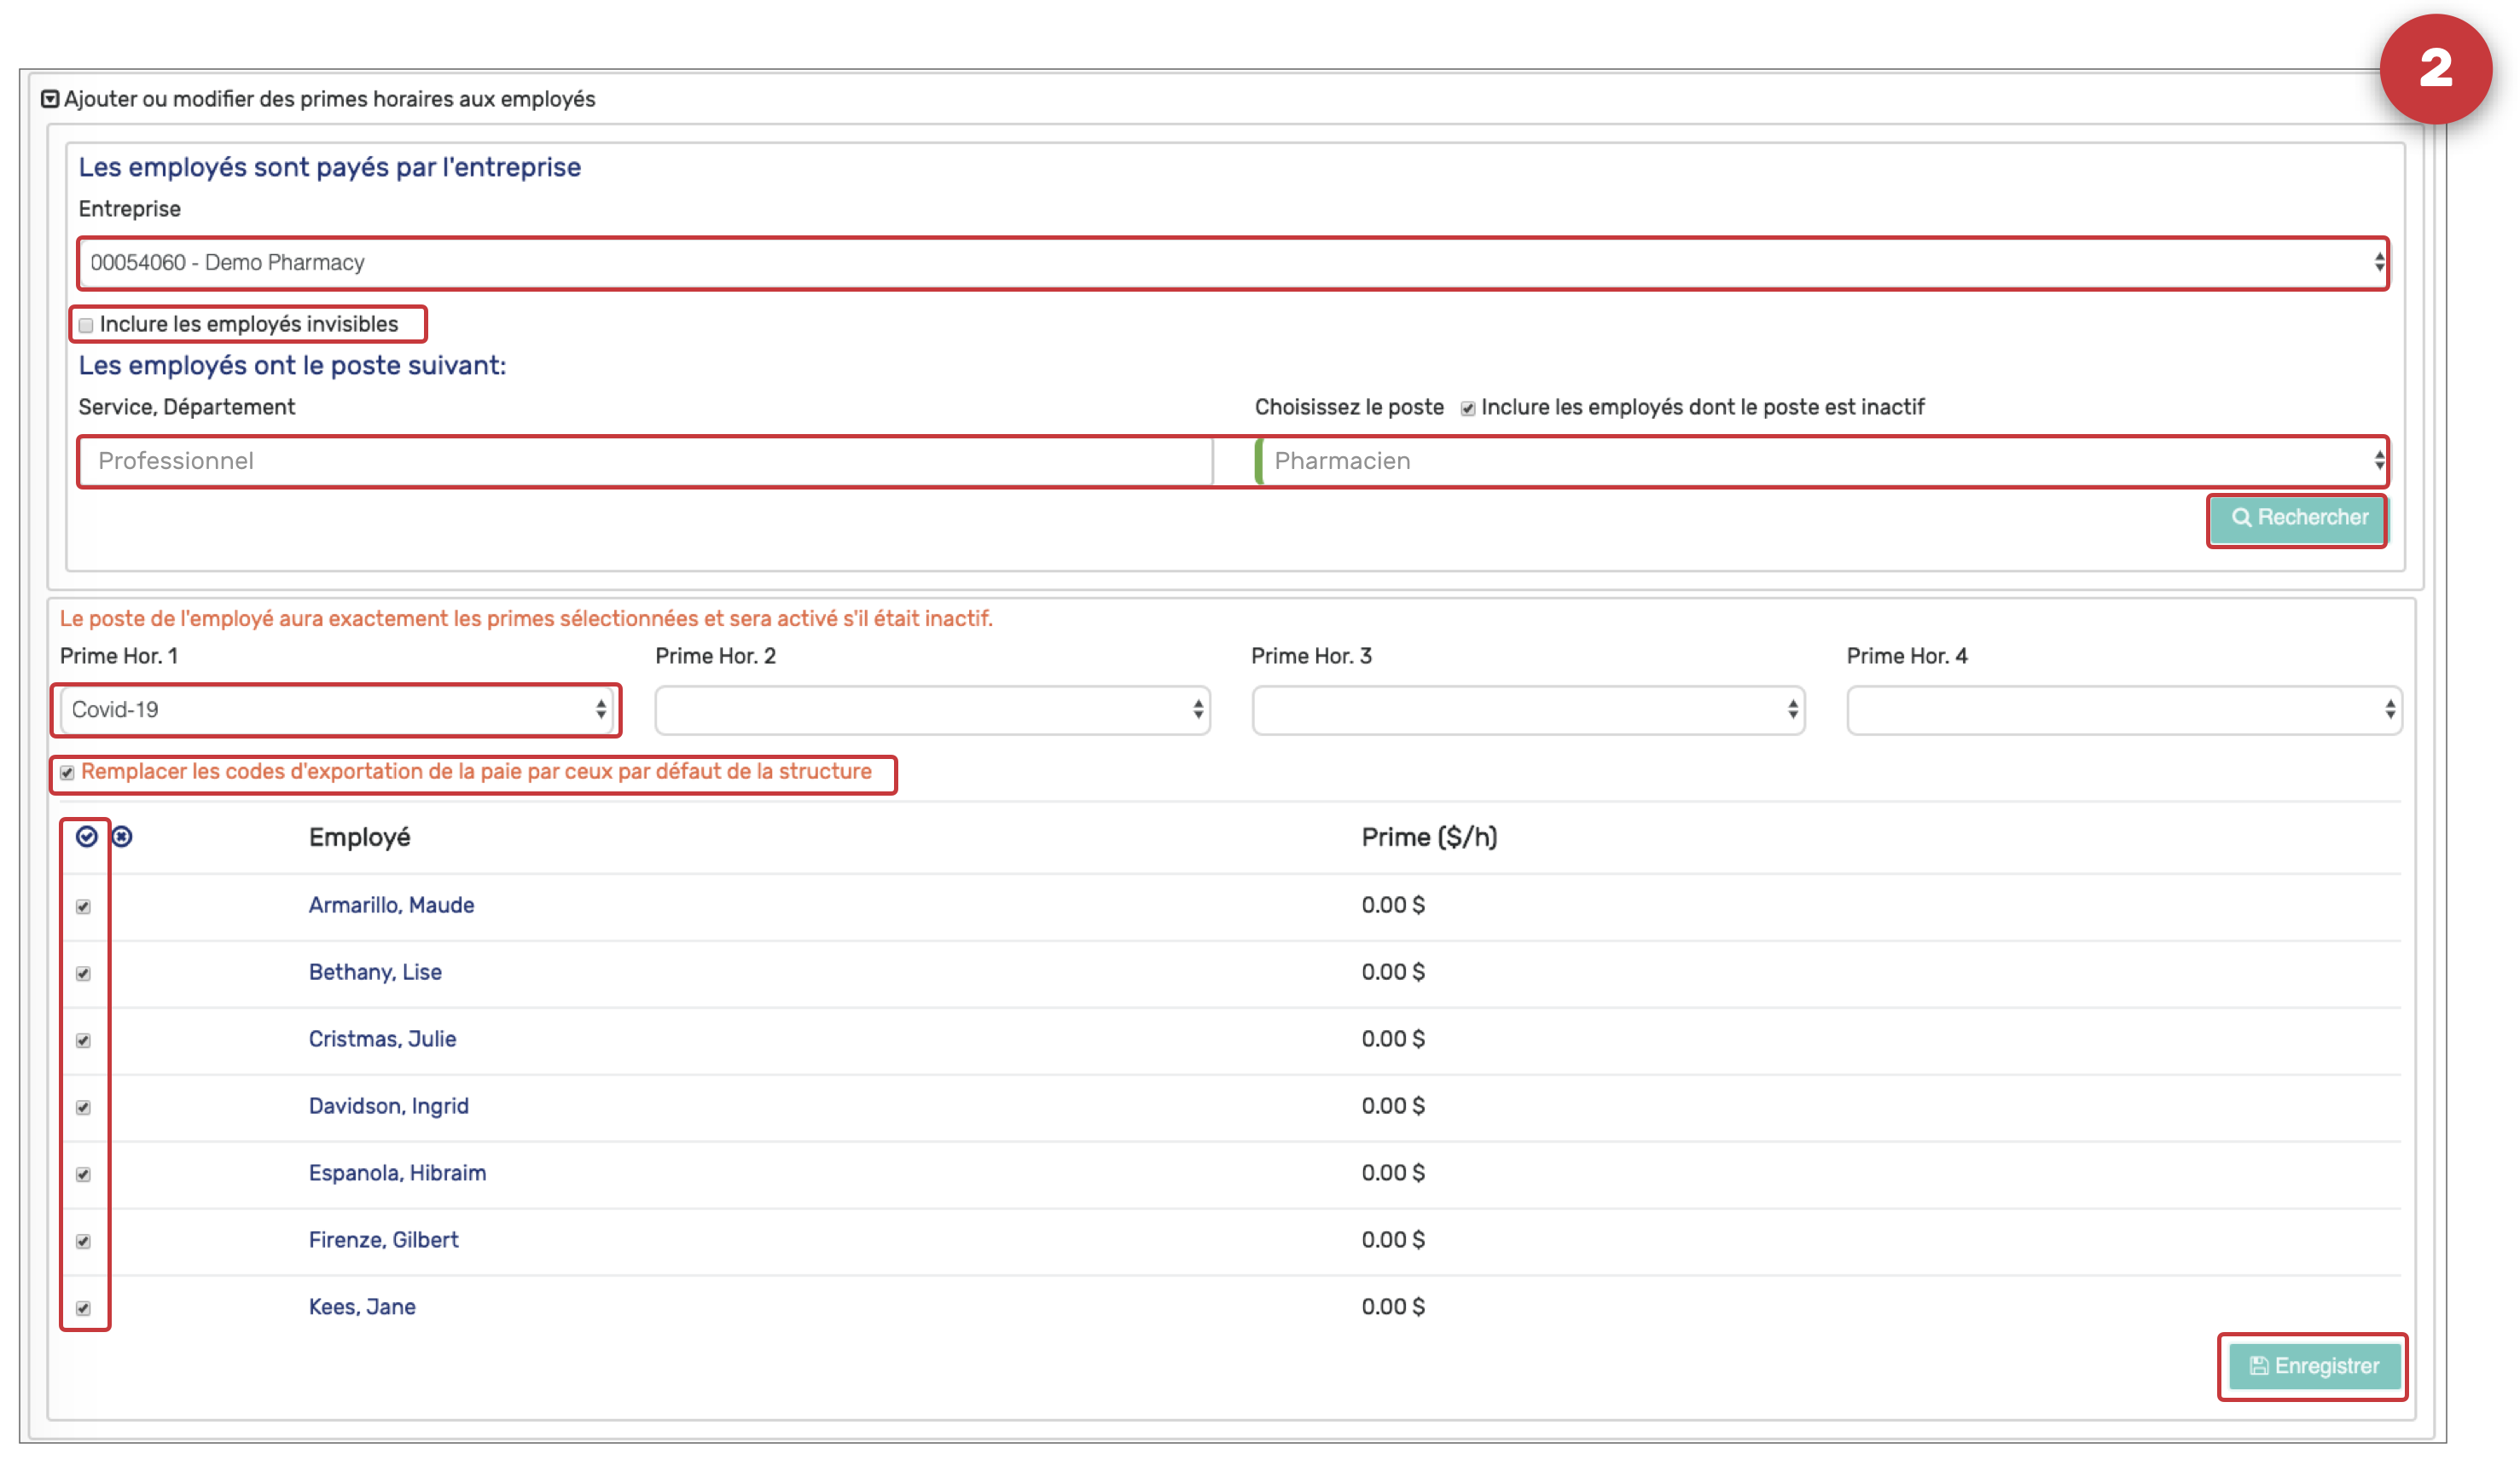The width and height of the screenshot is (2520, 1460).
Task: Expand the Prime Hor. 4 dropdown
Action: 2123,710
